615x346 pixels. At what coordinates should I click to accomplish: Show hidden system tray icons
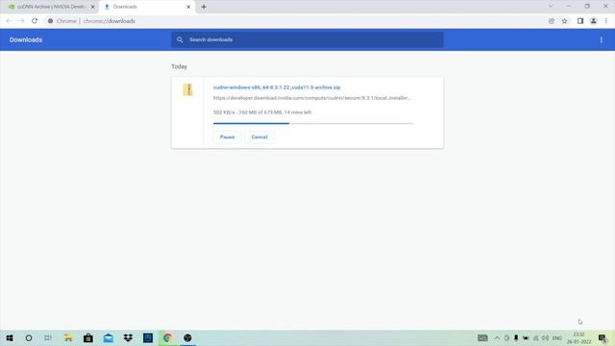497,337
